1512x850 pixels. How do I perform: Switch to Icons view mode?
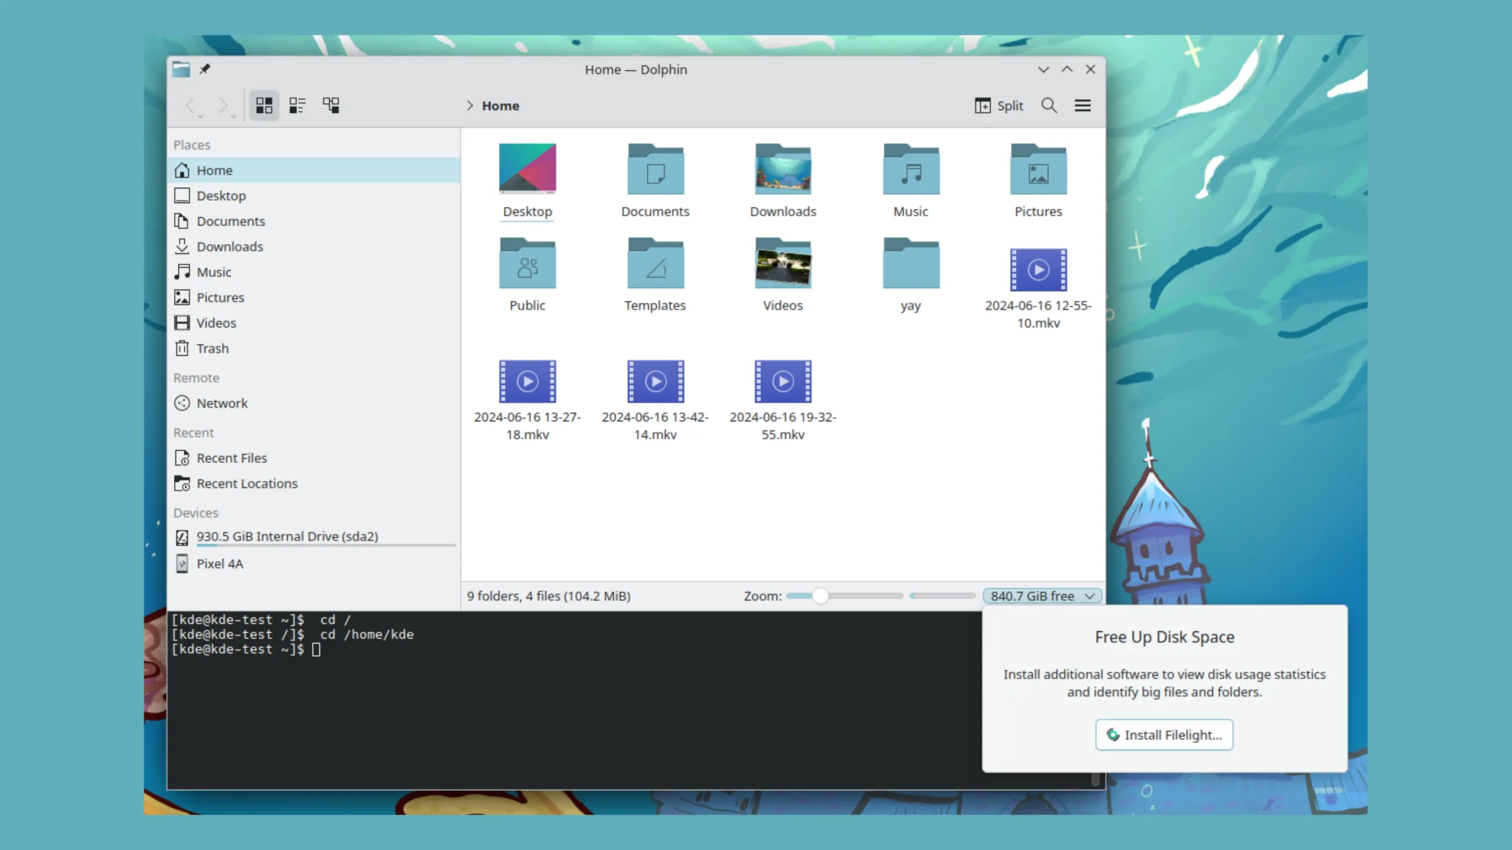264,106
